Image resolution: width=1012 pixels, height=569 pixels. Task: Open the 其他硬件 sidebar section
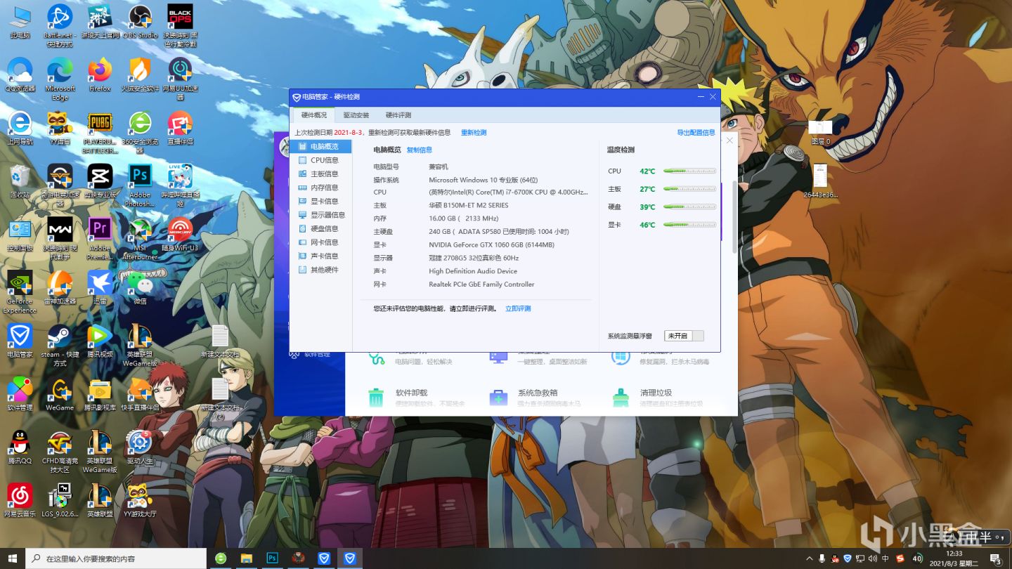320,270
